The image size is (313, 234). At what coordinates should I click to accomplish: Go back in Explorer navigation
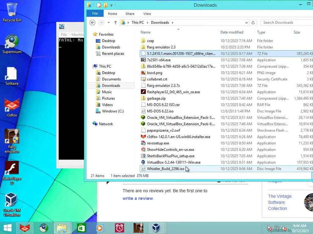pos(92,23)
